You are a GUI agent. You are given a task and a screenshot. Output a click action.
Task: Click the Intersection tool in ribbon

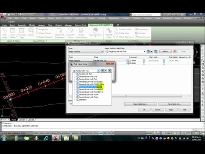coord(142,29)
